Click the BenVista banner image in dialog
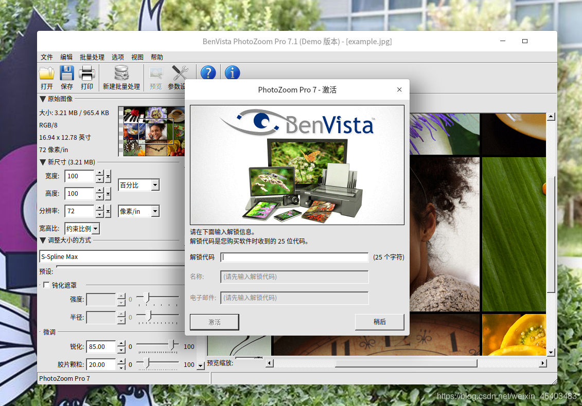This screenshot has height=406, width=582. coord(297,165)
